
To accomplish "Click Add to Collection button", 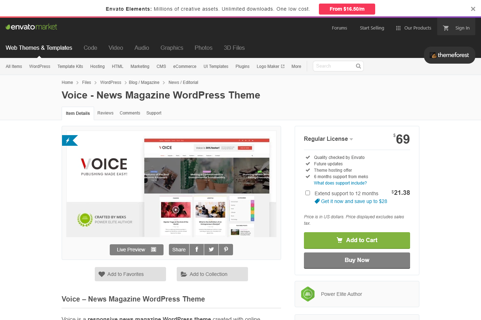I will [x=212, y=274].
